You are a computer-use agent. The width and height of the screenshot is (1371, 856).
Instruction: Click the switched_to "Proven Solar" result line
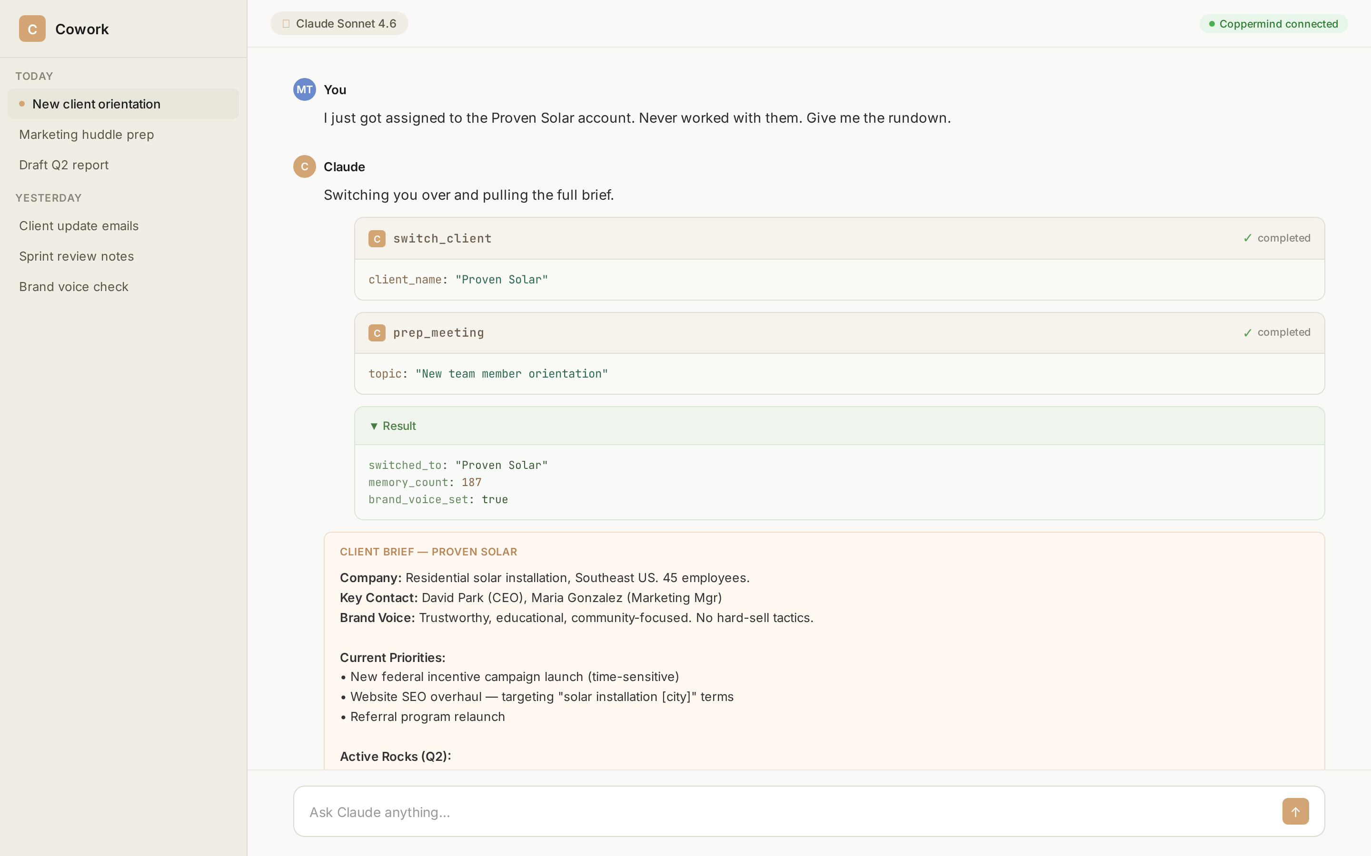point(458,465)
